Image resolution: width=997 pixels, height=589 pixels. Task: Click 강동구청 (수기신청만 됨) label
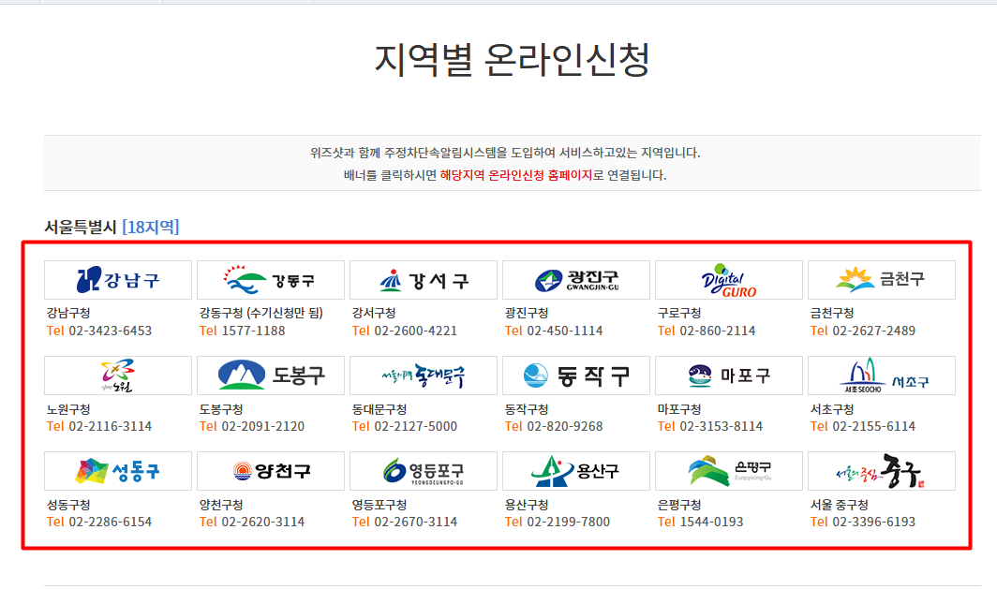261,314
